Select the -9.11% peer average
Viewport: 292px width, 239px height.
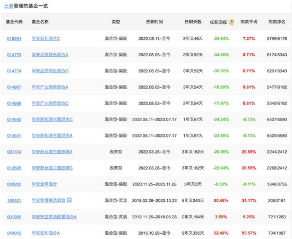(x=249, y=185)
